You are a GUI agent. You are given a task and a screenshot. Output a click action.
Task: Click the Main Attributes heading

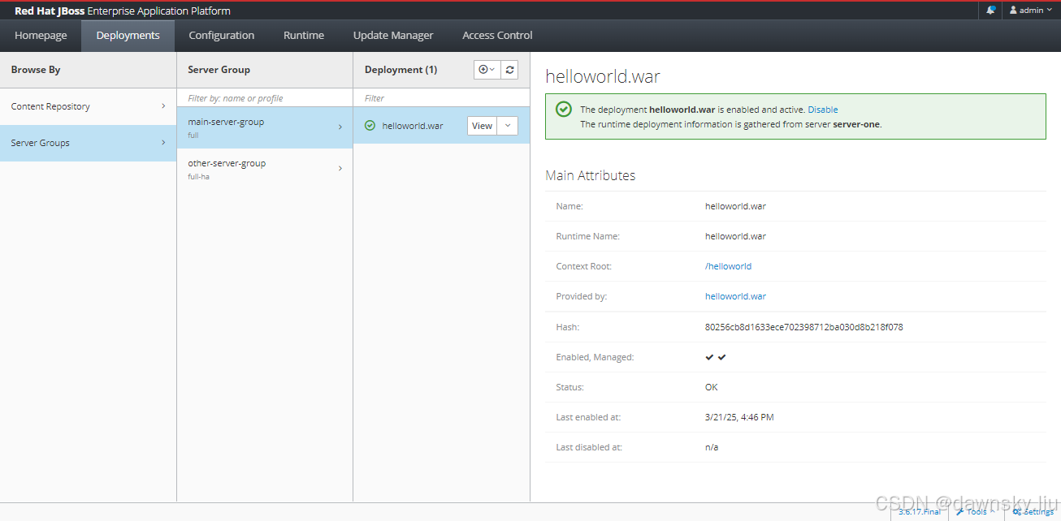coord(591,175)
